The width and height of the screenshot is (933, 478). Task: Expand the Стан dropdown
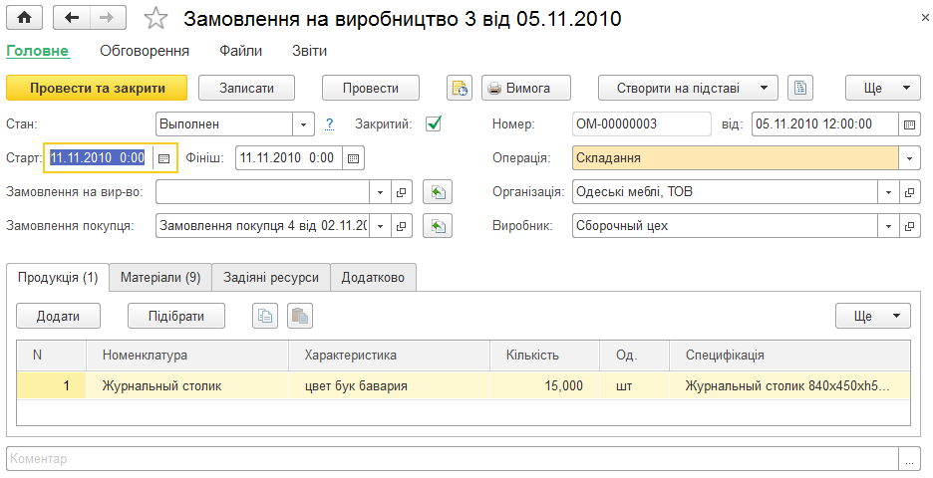click(x=303, y=124)
